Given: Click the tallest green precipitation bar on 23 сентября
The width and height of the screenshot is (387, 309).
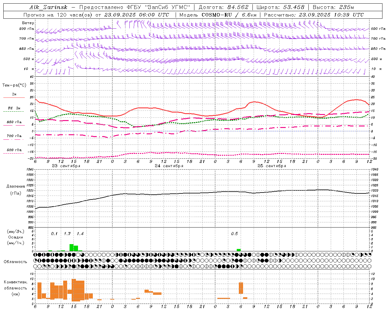Looking at the screenshot, I should point(72,247).
